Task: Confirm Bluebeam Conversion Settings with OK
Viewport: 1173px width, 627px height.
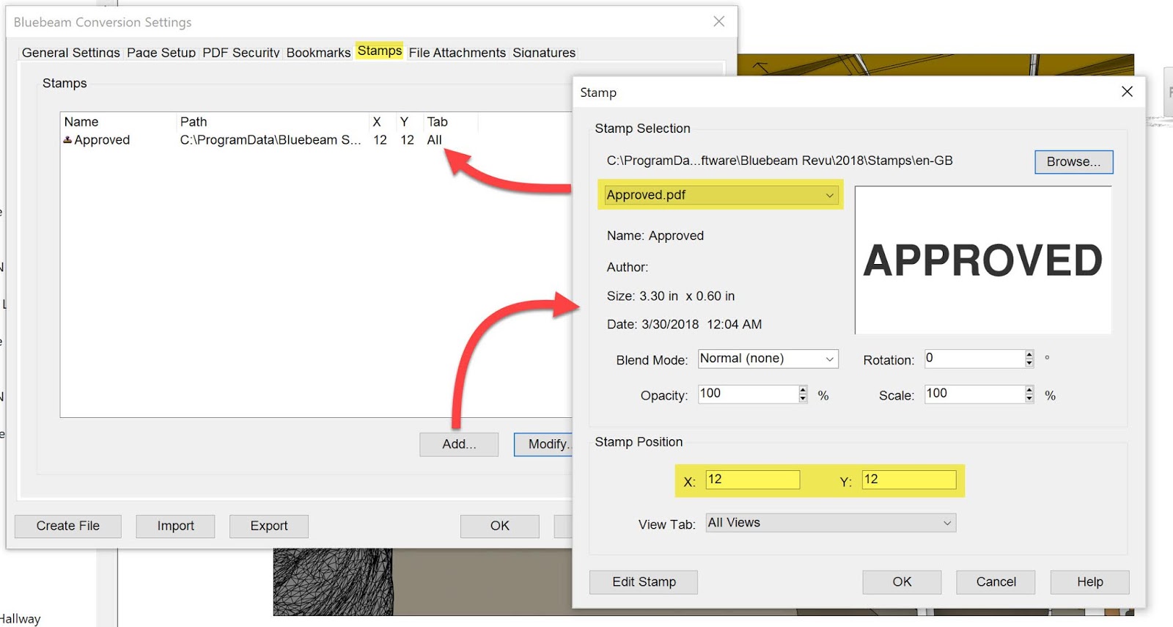Action: (500, 526)
